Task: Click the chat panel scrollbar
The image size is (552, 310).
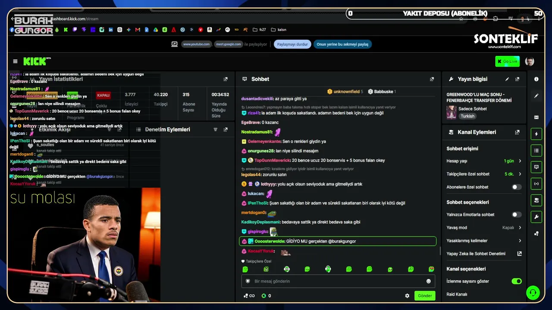Action: click(440, 251)
